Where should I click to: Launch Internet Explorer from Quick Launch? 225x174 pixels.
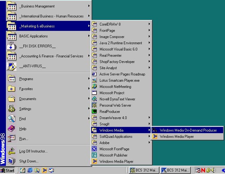[30, 170]
